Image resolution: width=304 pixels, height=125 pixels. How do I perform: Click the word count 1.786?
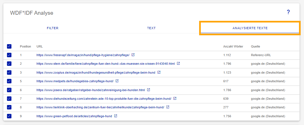point(227,90)
